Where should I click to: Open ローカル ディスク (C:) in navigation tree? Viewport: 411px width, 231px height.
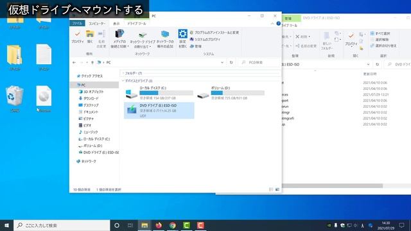pyautogui.click(x=94, y=139)
